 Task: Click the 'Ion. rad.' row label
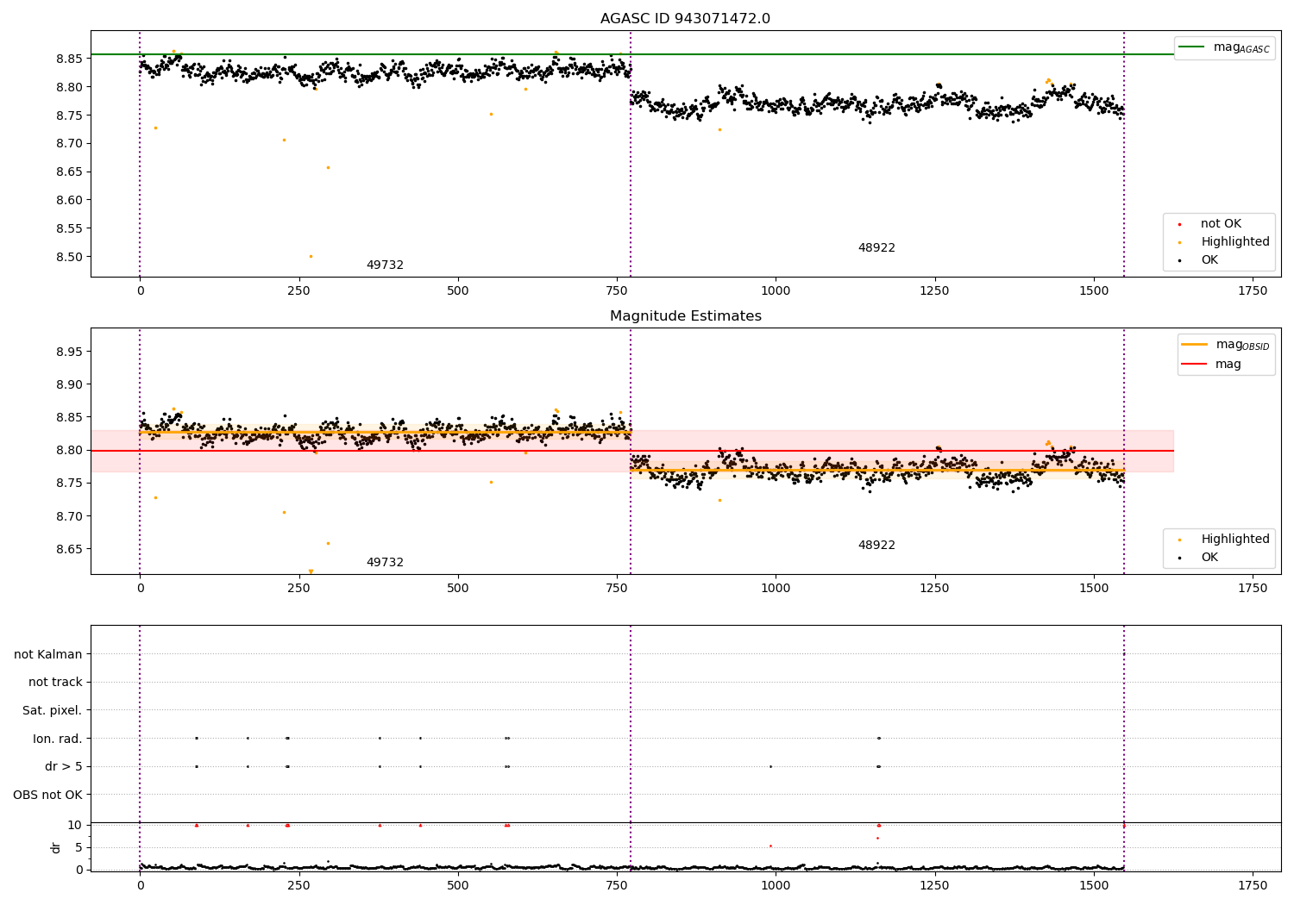(58, 739)
